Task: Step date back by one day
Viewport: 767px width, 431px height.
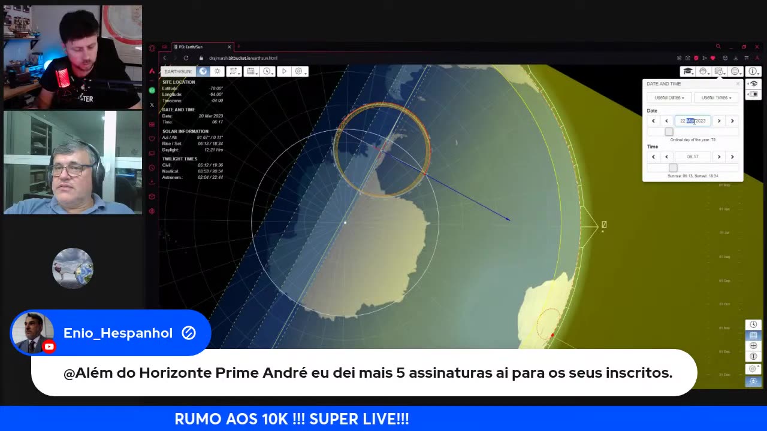Action: (x=666, y=121)
